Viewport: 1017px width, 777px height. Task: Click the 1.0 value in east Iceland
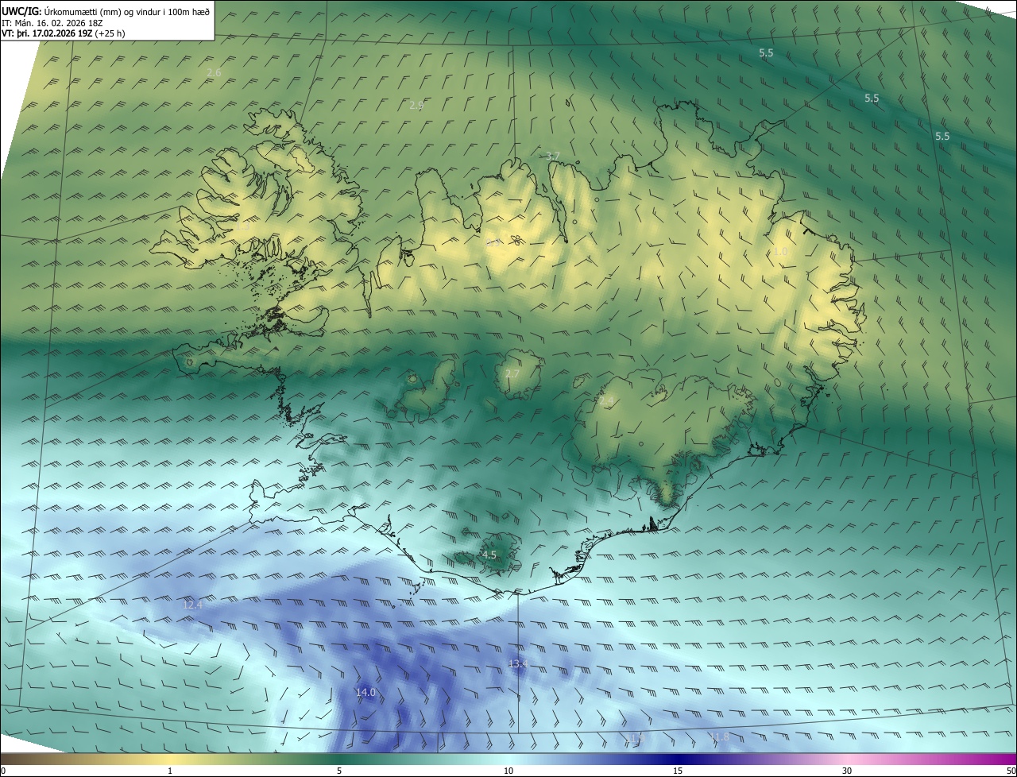click(x=780, y=251)
